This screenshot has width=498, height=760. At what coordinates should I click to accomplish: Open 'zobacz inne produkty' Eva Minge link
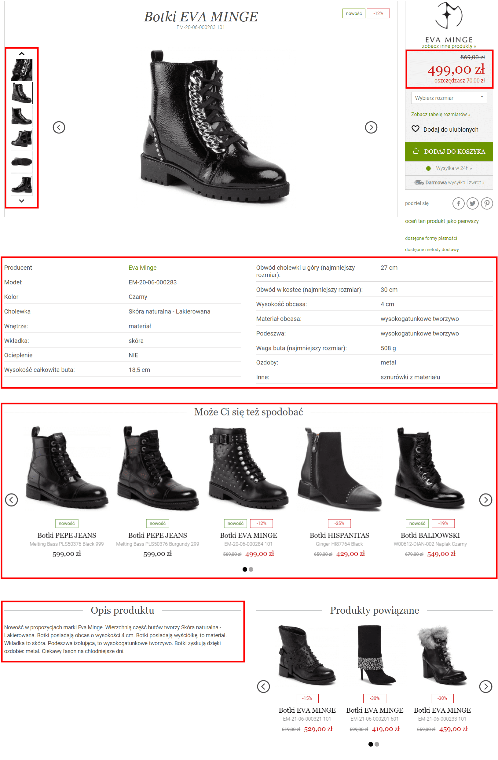point(449,46)
